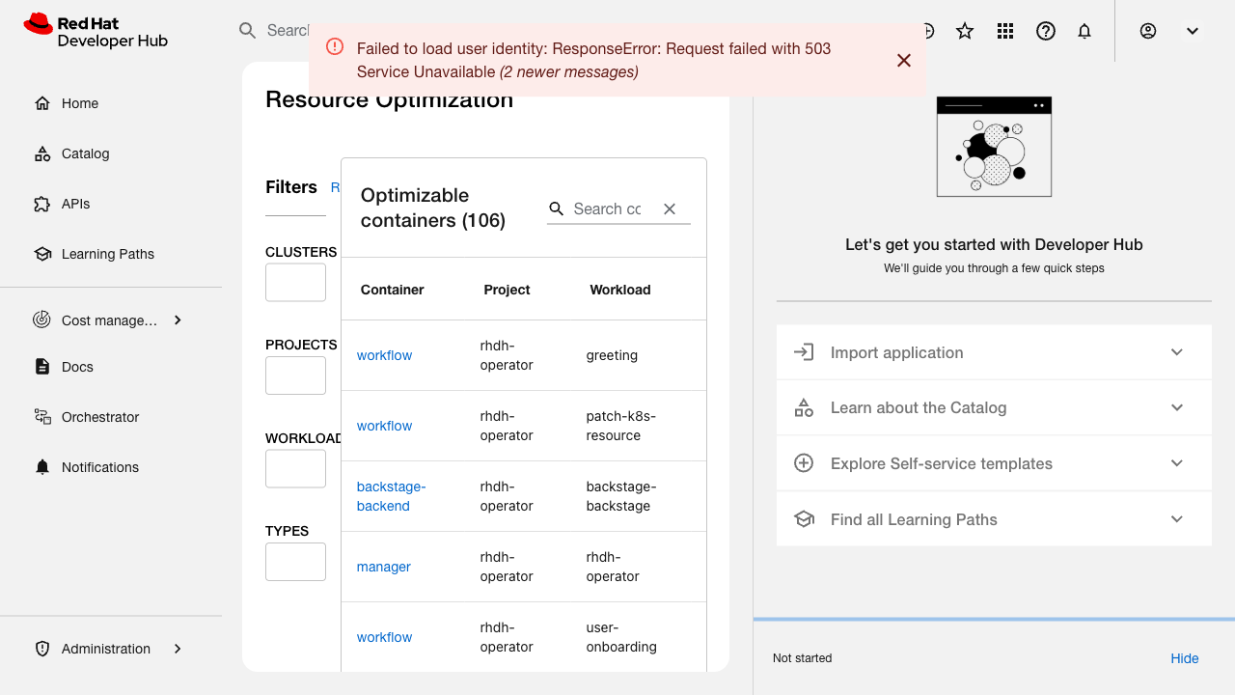
Task: Dismiss the failed user identity alert
Action: click(x=904, y=60)
